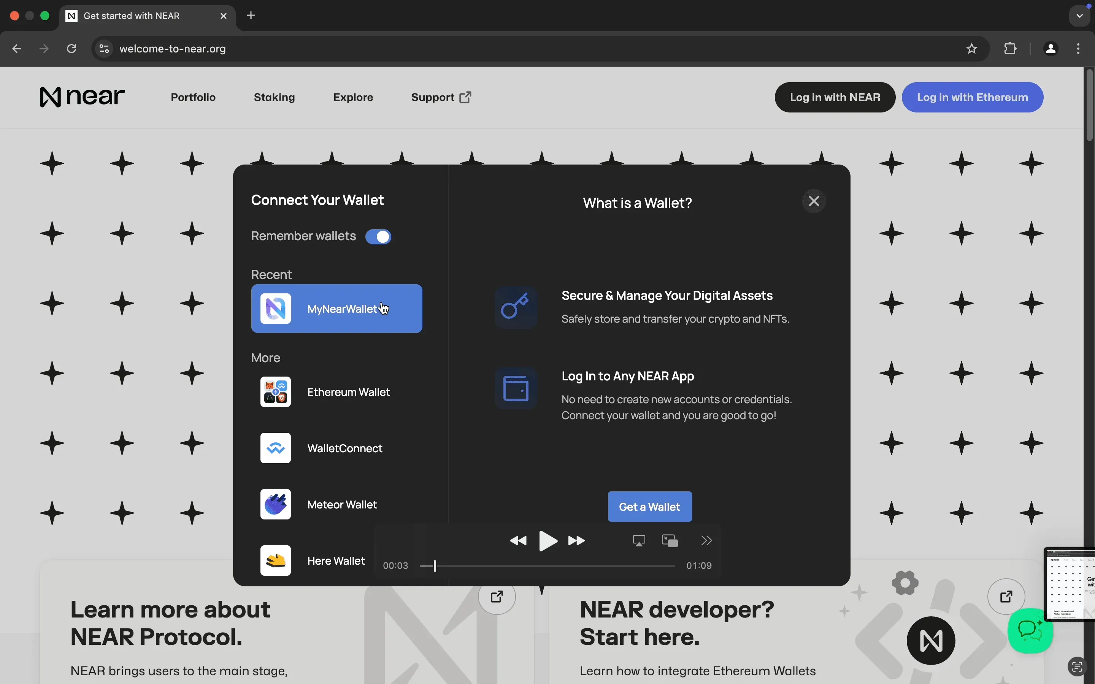Open browser extensions menu

[x=1010, y=49]
